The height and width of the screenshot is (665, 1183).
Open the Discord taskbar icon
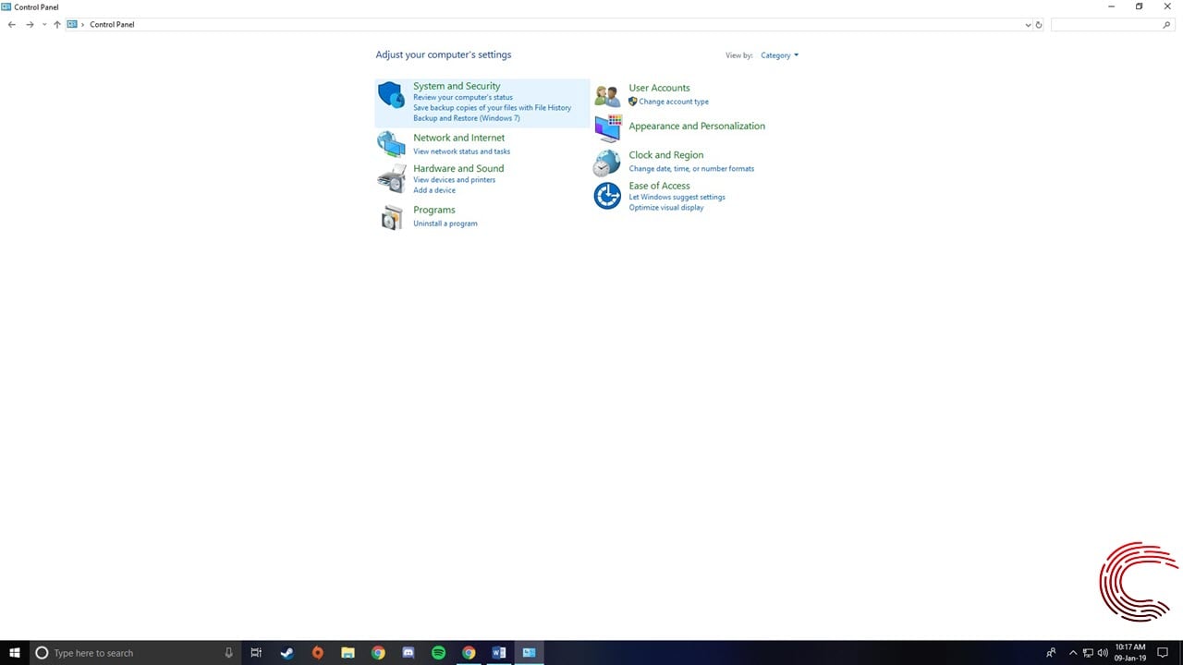tap(409, 653)
